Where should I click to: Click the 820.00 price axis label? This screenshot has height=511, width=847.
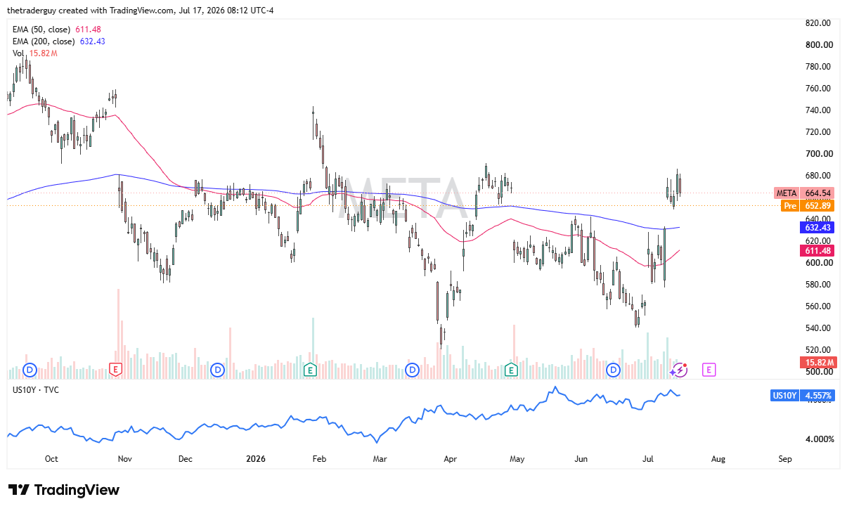819,23
